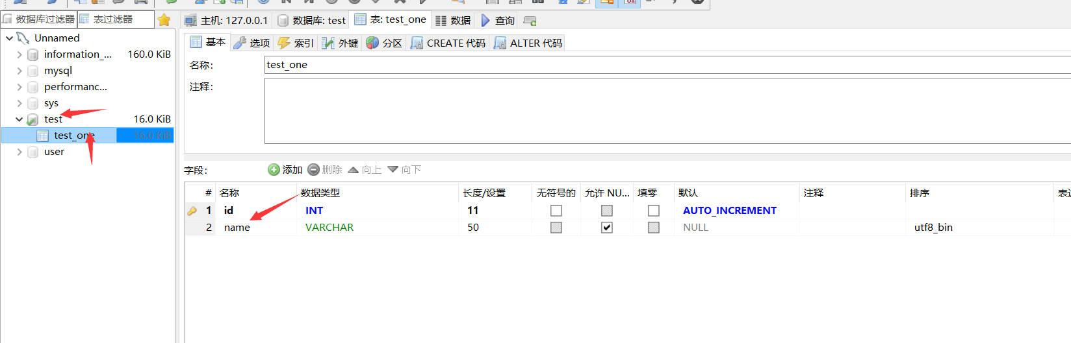This screenshot has width=1071, height=343.
Task: Click the 数据类型 column header
Action: pyautogui.click(x=378, y=193)
